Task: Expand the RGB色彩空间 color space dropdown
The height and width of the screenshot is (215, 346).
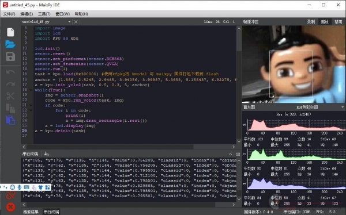Action: click(x=342, y=107)
